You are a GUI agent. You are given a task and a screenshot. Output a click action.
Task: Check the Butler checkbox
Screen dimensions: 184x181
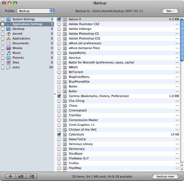[59, 91]
